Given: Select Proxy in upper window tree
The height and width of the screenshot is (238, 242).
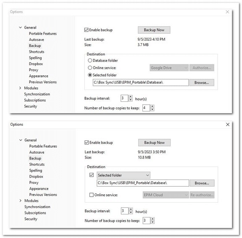Looking at the screenshot, I should click(x=34, y=70).
